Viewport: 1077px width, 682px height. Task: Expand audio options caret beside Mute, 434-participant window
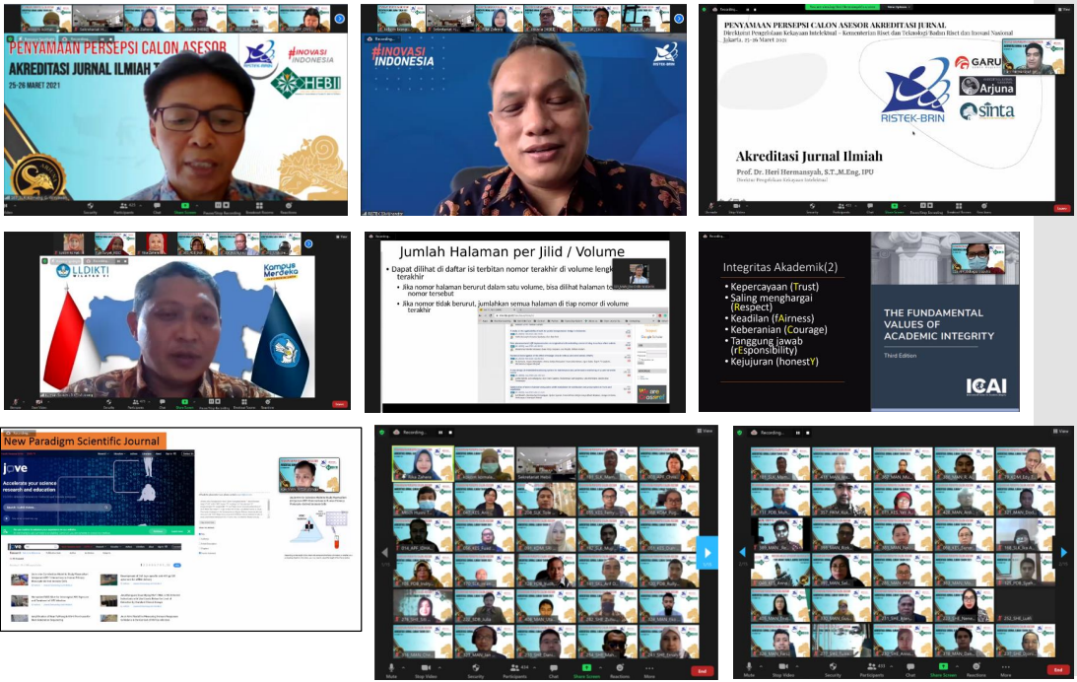coord(402,666)
